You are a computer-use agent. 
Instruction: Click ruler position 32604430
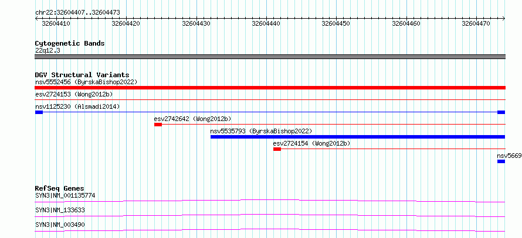pos(196,23)
